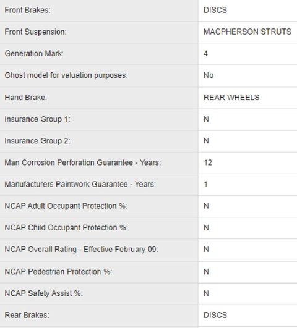Screen dimensions: 297x328
Task: Click the Generation Mark value 4
Action: [x=205, y=54]
